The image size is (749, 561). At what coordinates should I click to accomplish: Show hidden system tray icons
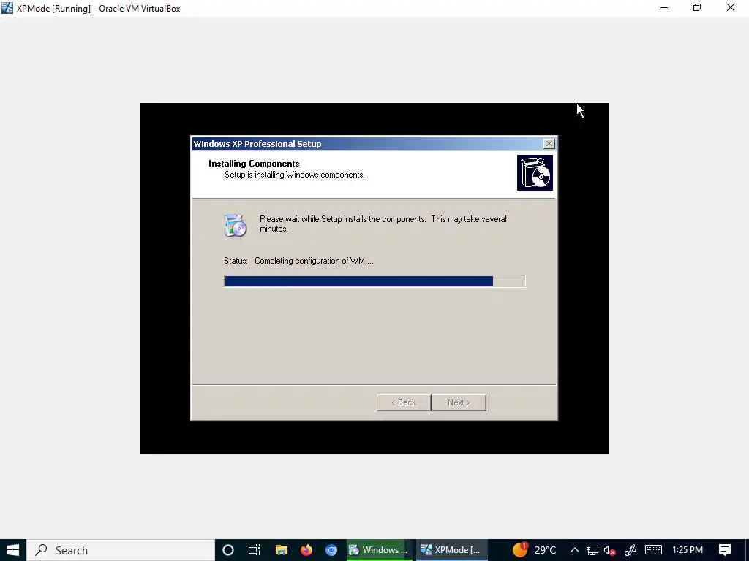tap(575, 550)
